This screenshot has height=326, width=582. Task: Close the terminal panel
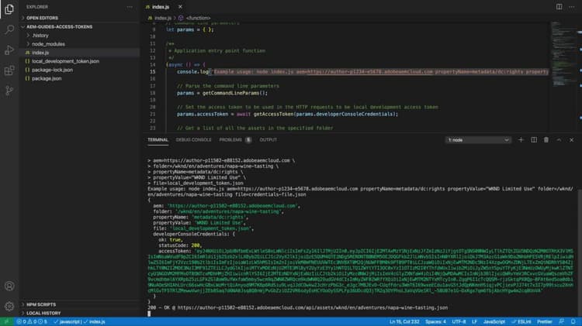(572, 139)
